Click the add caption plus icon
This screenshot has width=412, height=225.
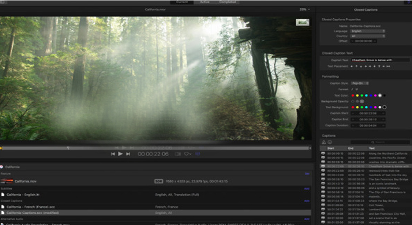pyautogui.click(x=330, y=142)
